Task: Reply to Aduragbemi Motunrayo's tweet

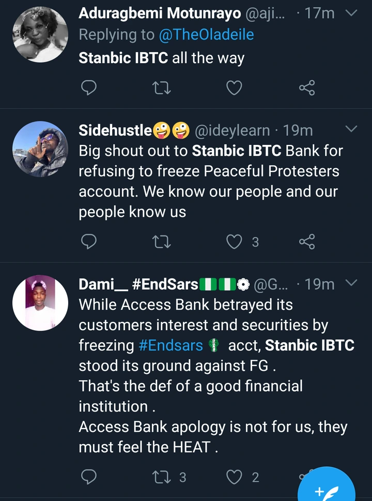Action: point(90,89)
